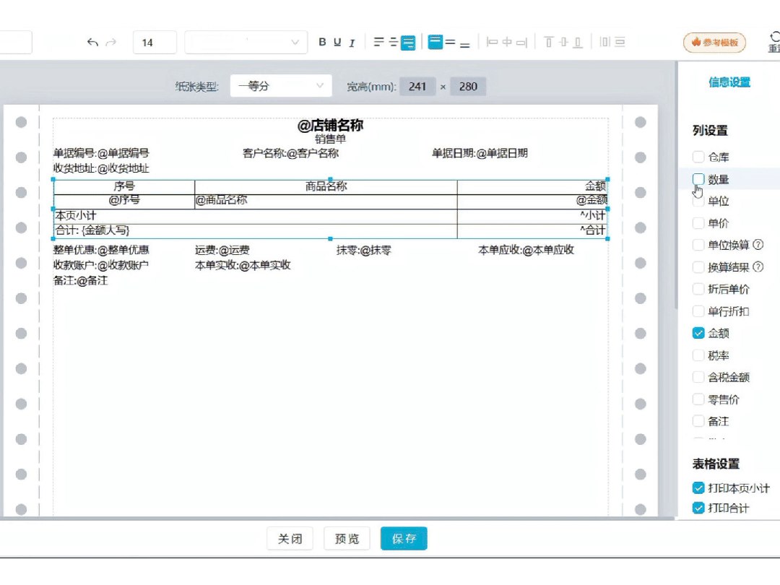
Task: Set vertical alignment to middle
Action: coord(450,43)
